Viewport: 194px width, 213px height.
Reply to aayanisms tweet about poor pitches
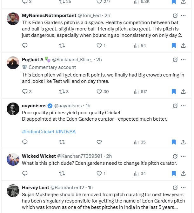coord(25,142)
